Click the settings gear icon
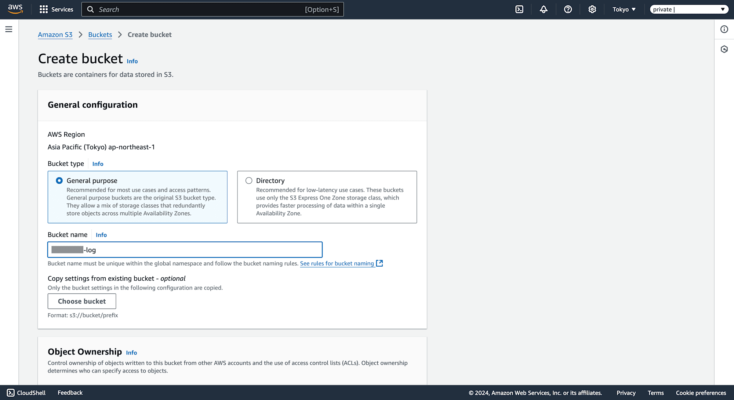The height and width of the screenshot is (400, 734). coord(592,9)
